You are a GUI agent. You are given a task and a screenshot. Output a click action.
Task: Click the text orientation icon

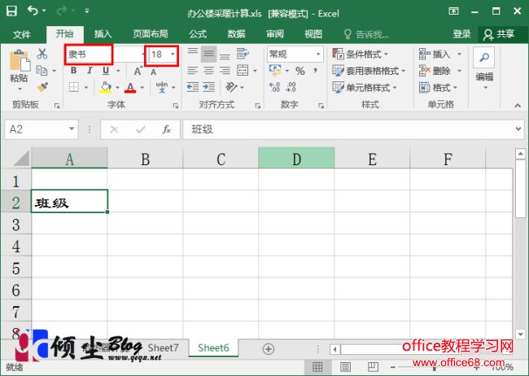(x=231, y=87)
